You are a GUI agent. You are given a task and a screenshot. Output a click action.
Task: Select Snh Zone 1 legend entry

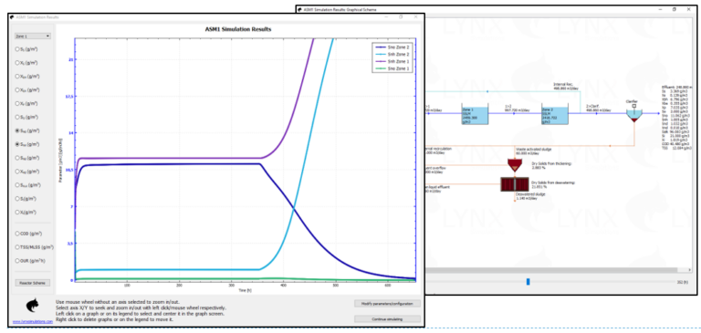point(392,61)
